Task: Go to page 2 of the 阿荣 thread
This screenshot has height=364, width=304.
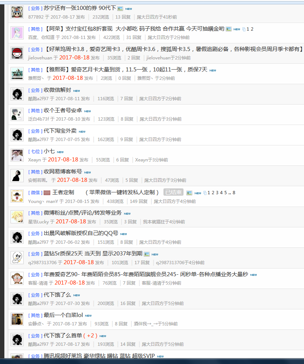Action: click(x=252, y=29)
